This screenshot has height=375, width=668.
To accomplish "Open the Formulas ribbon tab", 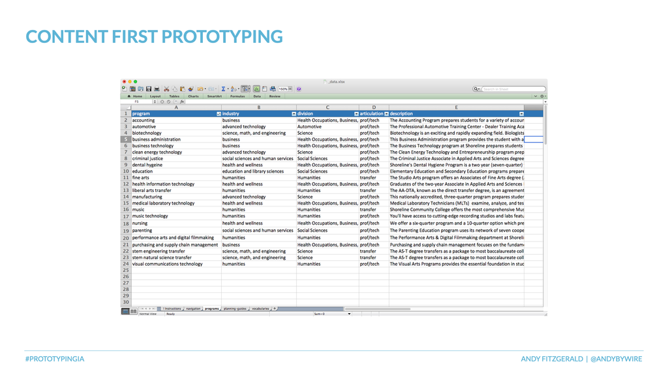I will coord(237,96).
